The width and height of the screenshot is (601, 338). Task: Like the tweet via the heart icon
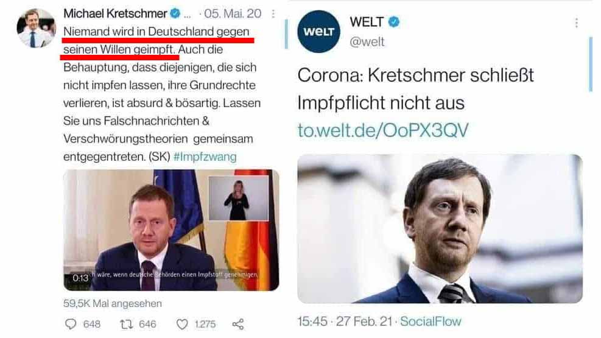click(x=181, y=324)
